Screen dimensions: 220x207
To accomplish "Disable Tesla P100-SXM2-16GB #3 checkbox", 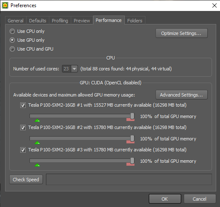I will [x=23, y=150].
